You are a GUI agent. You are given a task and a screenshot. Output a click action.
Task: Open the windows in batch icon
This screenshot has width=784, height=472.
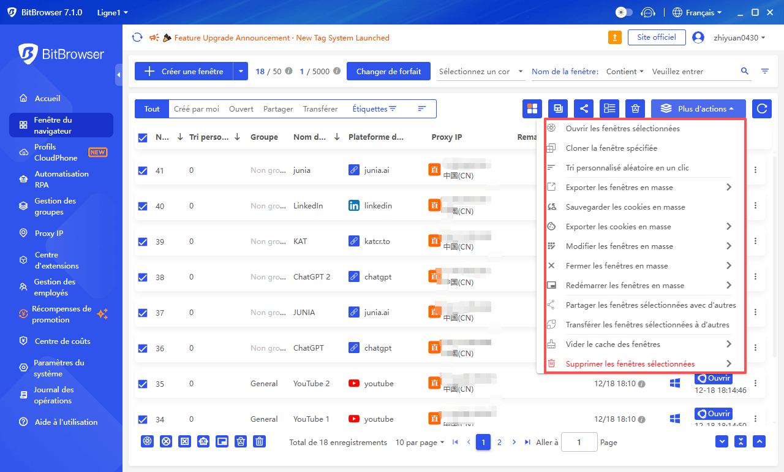click(532, 108)
